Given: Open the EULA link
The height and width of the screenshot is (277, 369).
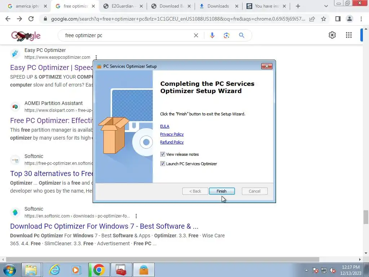Looking at the screenshot, I should 164,126.
